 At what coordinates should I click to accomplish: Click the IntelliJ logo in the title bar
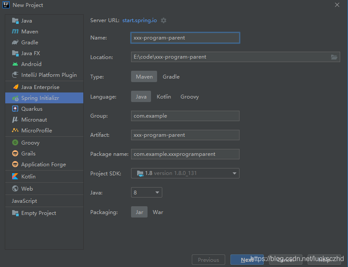[x=6, y=5]
